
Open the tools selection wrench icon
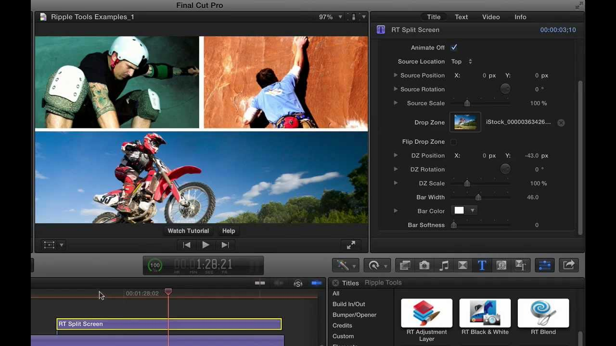pos(345,265)
